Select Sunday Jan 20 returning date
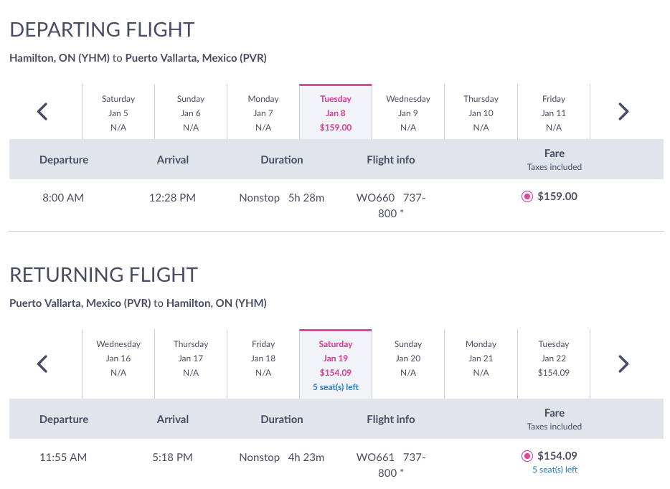The height and width of the screenshot is (489, 670). [x=408, y=364]
